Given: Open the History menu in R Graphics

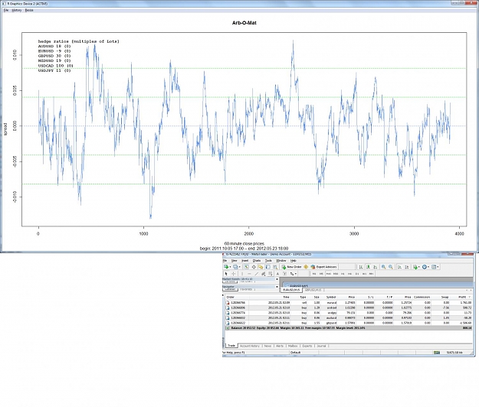Looking at the screenshot, I should (x=17, y=10).
